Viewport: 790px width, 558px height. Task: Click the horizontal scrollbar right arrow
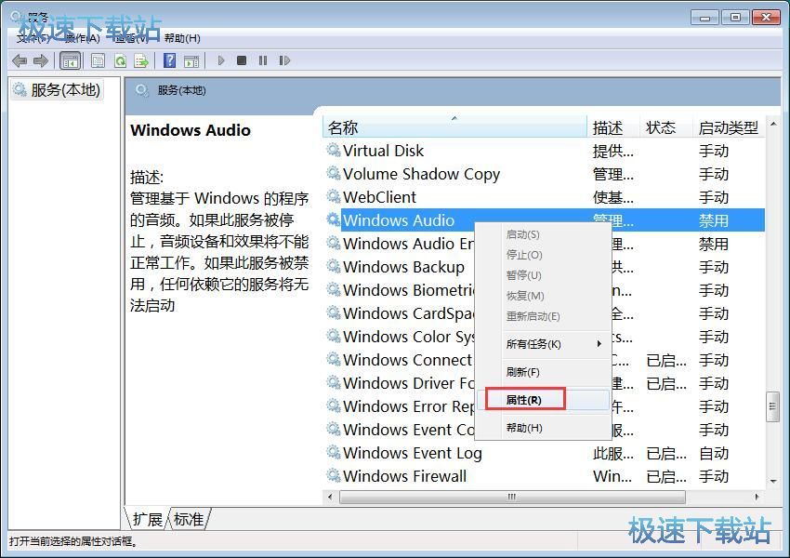(x=757, y=497)
